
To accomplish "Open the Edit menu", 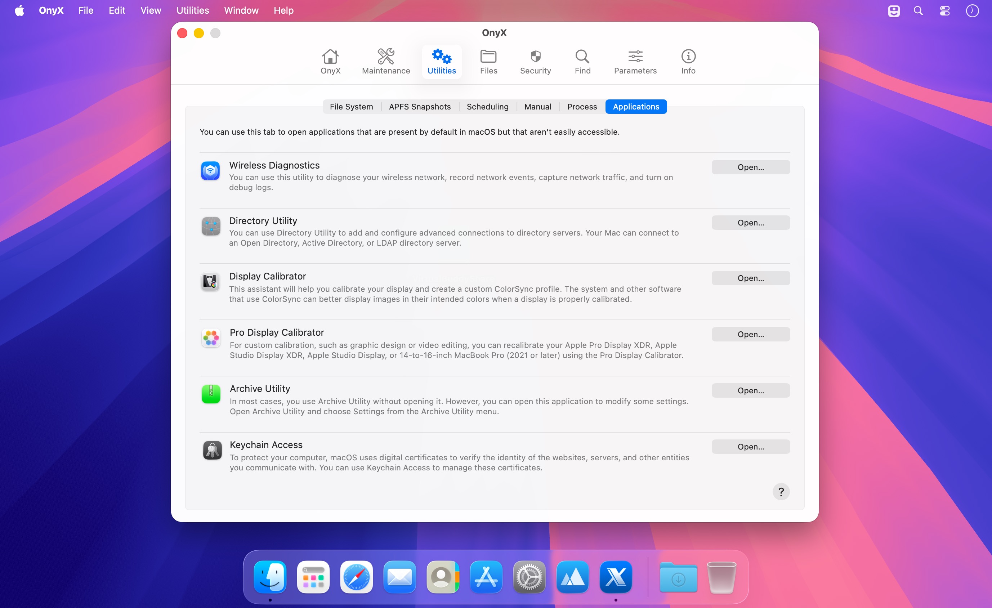I will (117, 10).
